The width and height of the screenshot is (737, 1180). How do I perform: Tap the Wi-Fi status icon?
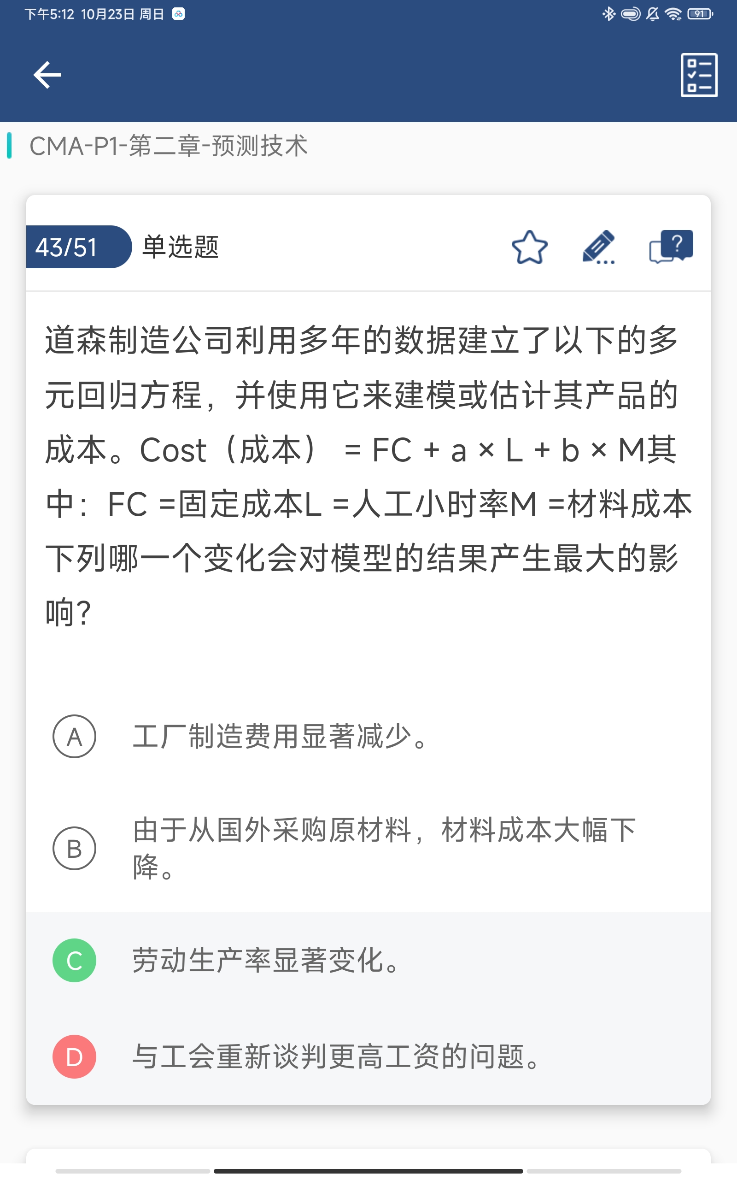point(673,14)
